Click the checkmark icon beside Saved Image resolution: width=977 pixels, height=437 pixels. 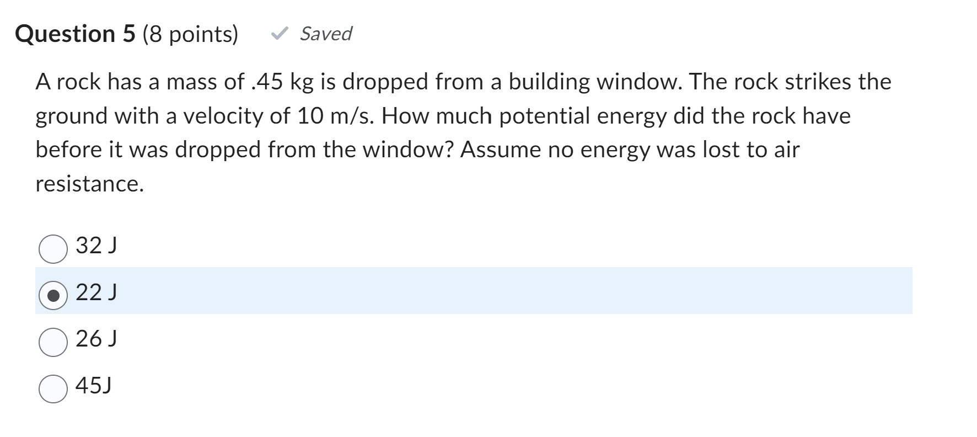point(279,34)
